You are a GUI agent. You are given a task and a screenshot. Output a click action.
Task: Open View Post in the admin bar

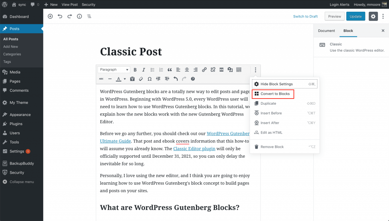pos(70,5)
